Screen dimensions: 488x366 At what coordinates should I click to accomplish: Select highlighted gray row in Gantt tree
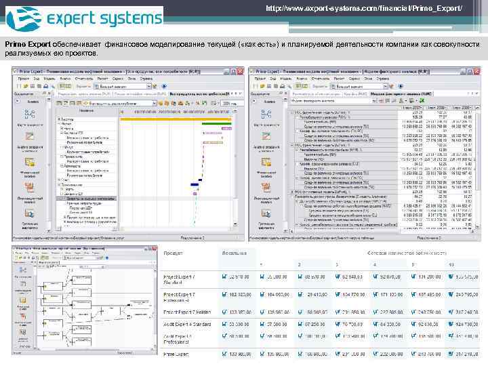click(x=87, y=198)
